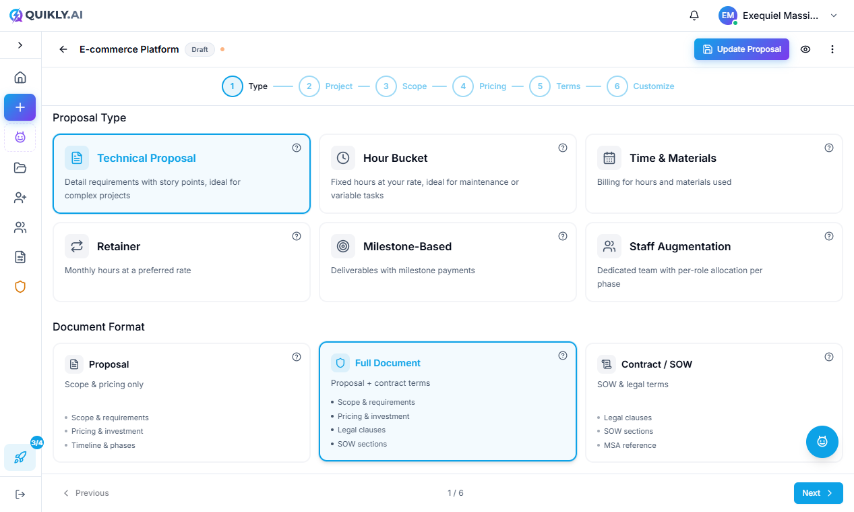This screenshot has width=854, height=512.
Task: Open the floating chat assistant button
Action: click(x=822, y=442)
